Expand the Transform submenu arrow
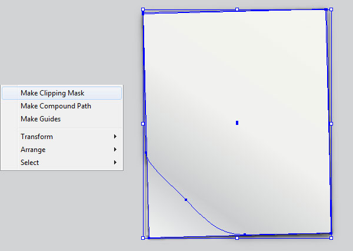353x251 pixels. (x=115, y=137)
